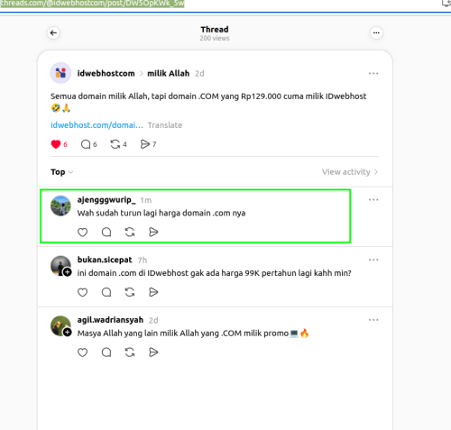Open View activity

click(350, 172)
